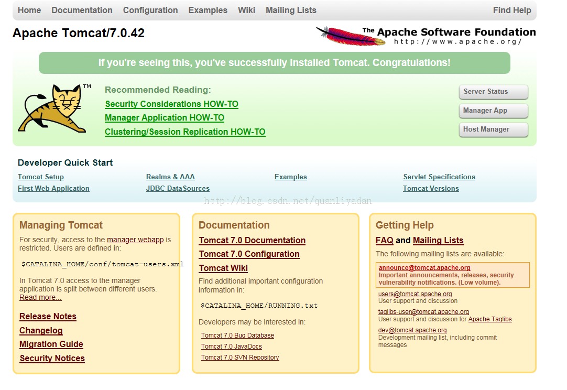Click the Managing Tomcat heading
The width and height of the screenshot is (567, 390).
pyautogui.click(x=61, y=225)
